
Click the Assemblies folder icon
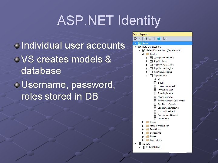pos(147,140)
